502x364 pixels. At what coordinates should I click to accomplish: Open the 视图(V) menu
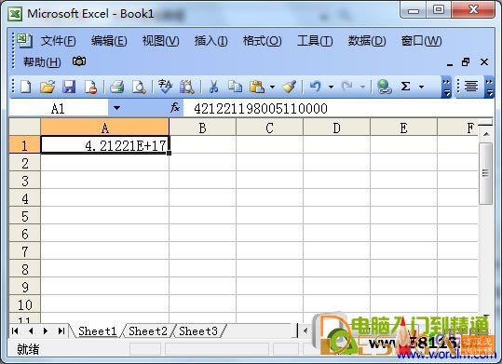pos(160,41)
